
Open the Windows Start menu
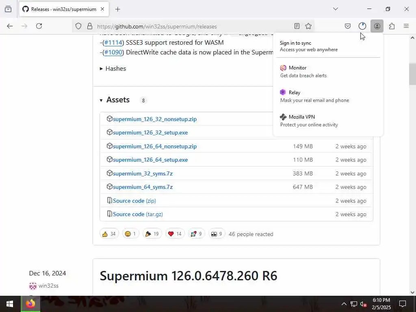pos(10,304)
